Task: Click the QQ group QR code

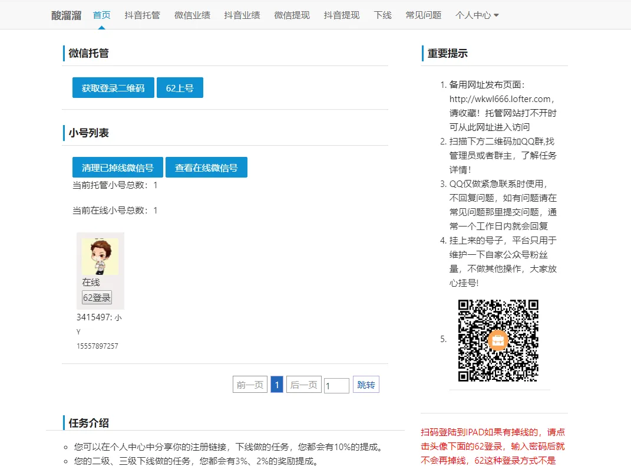Action: 498,340
